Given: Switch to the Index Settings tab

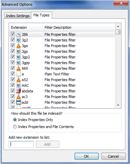Looking at the screenshot, I should coord(18,16).
